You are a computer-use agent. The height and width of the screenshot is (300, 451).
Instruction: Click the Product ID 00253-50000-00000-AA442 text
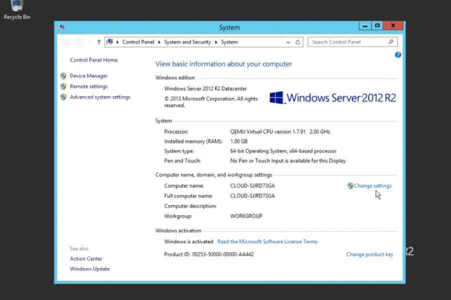(x=209, y=254)
